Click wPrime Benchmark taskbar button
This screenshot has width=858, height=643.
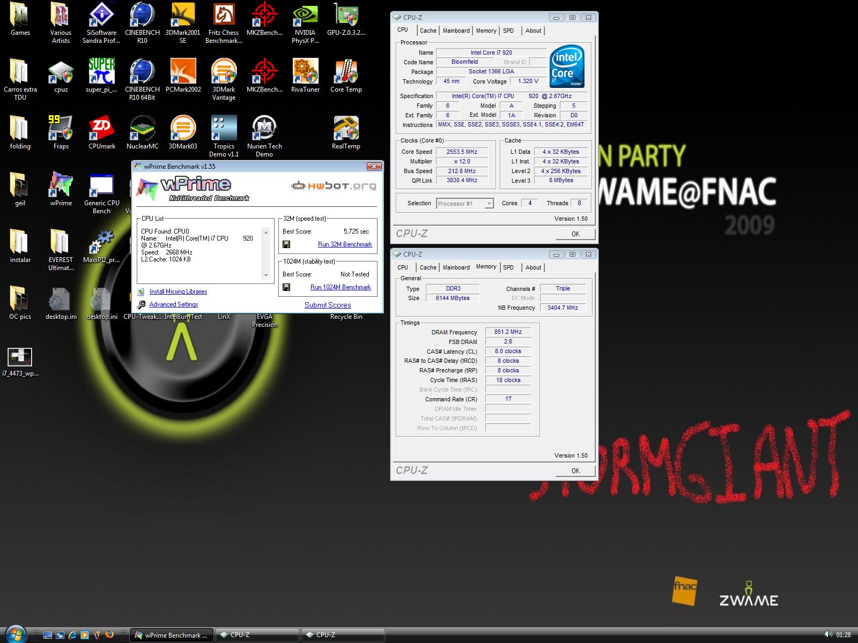click(x=172, y=635)
